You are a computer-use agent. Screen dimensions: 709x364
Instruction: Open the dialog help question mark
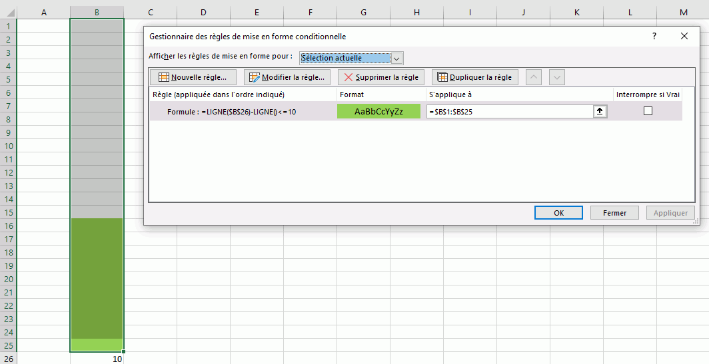654,37
